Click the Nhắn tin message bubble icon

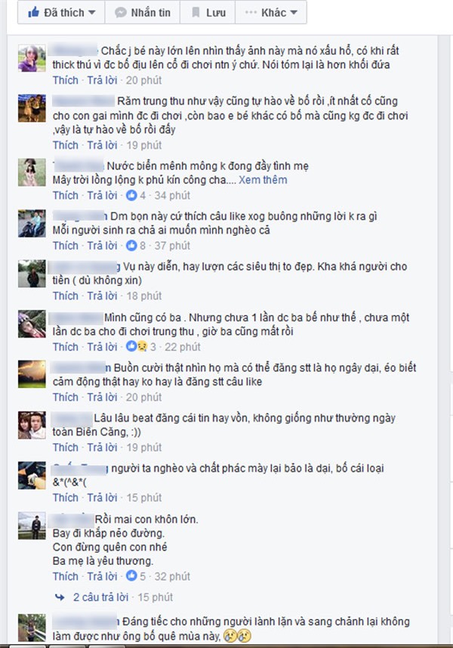coord(121,12)
